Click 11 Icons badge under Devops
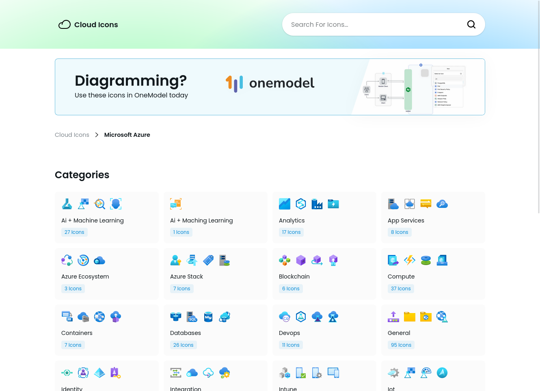Image resolution: width=540 pixels, height=391 pixels. [291, 345]
